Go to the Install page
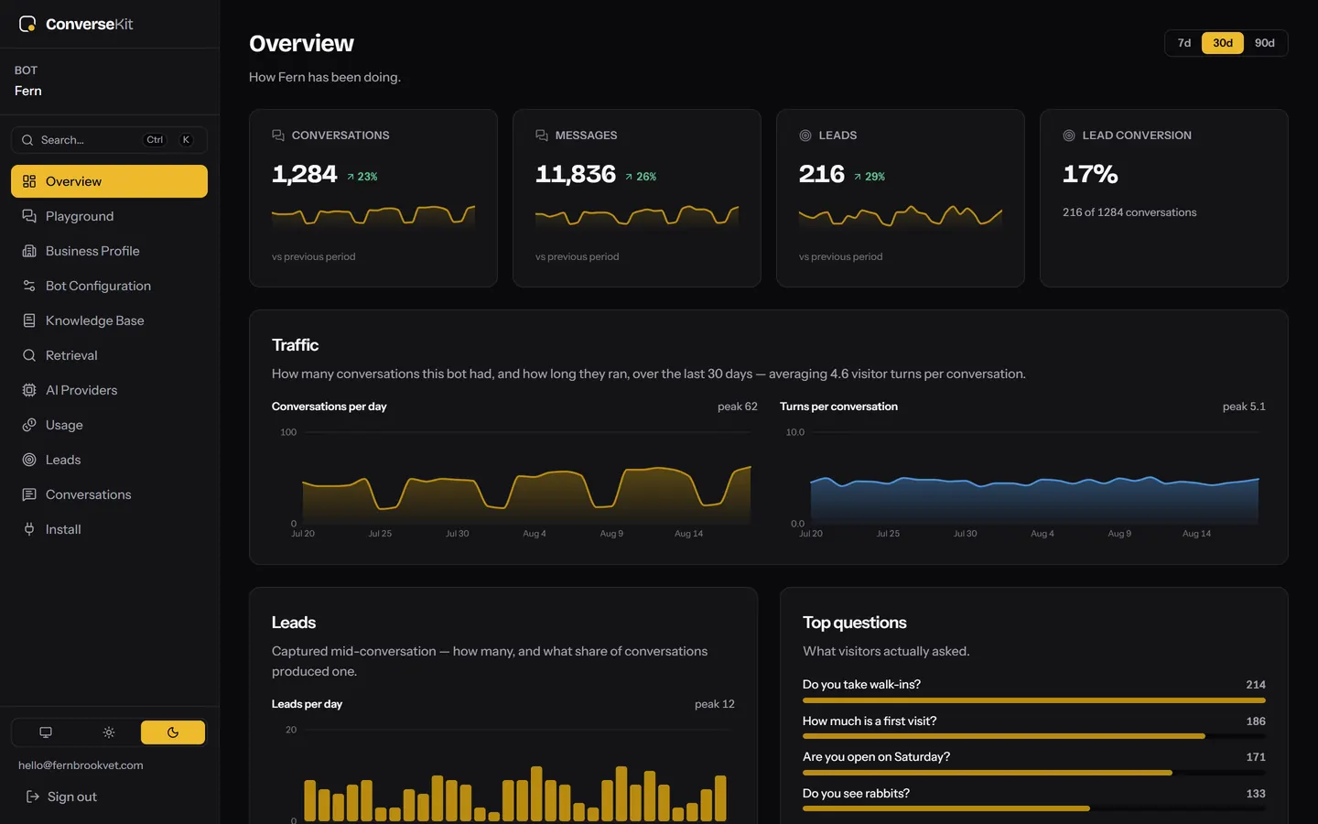This screenshot has width=1318, height=824. coord(109,529)
